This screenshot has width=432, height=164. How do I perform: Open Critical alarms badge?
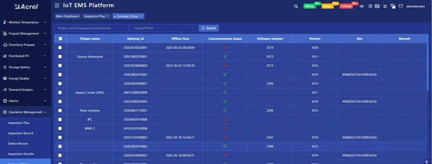pos(346,6)
